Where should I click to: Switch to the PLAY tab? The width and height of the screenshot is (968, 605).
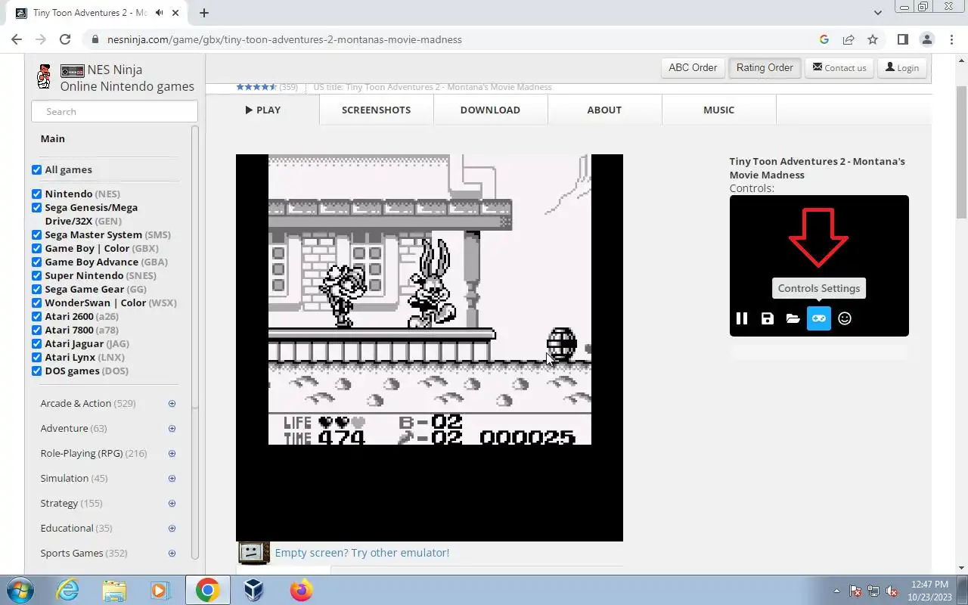coord(262,110)
